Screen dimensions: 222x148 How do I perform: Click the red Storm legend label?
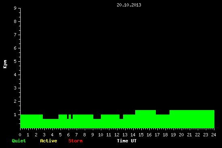point(75,141)
